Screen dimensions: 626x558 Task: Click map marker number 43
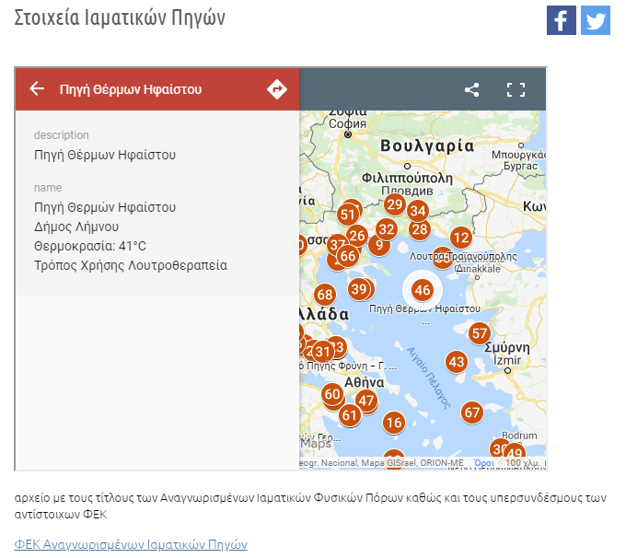point(456,362)
